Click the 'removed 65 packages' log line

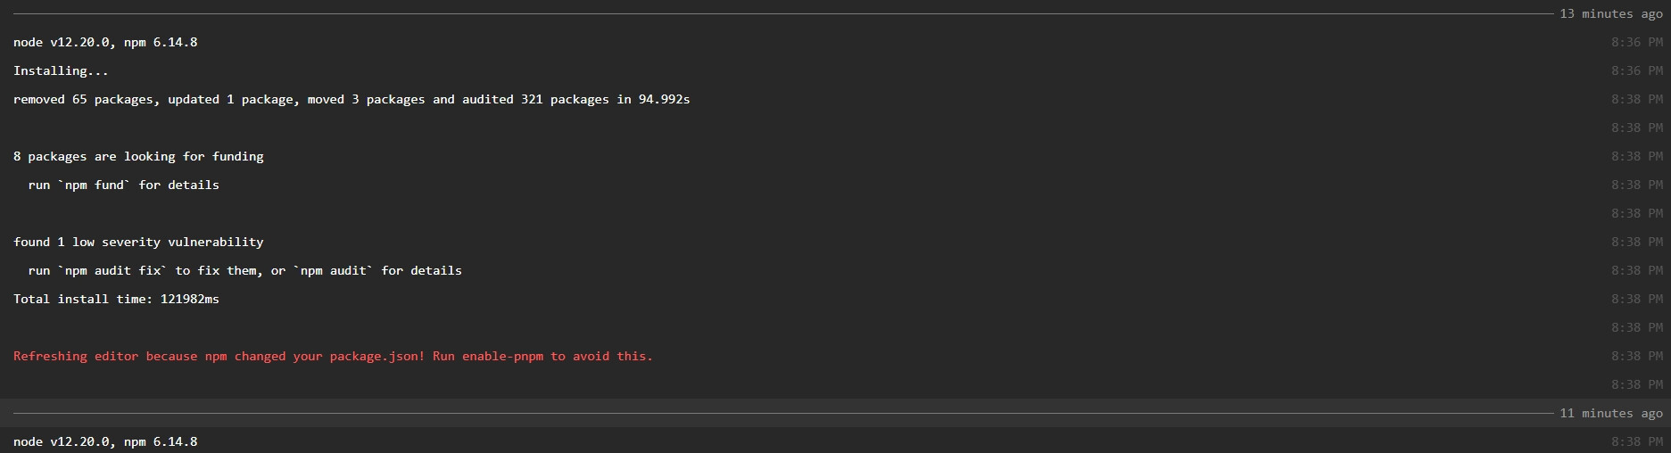(352, 99)
